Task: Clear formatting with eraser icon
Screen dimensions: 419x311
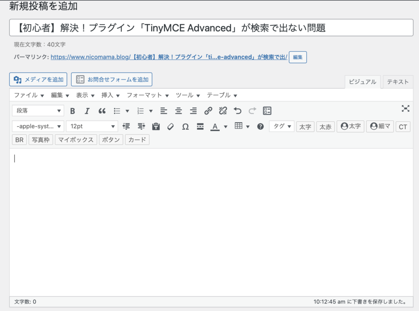Action: [x=171, y=126]
